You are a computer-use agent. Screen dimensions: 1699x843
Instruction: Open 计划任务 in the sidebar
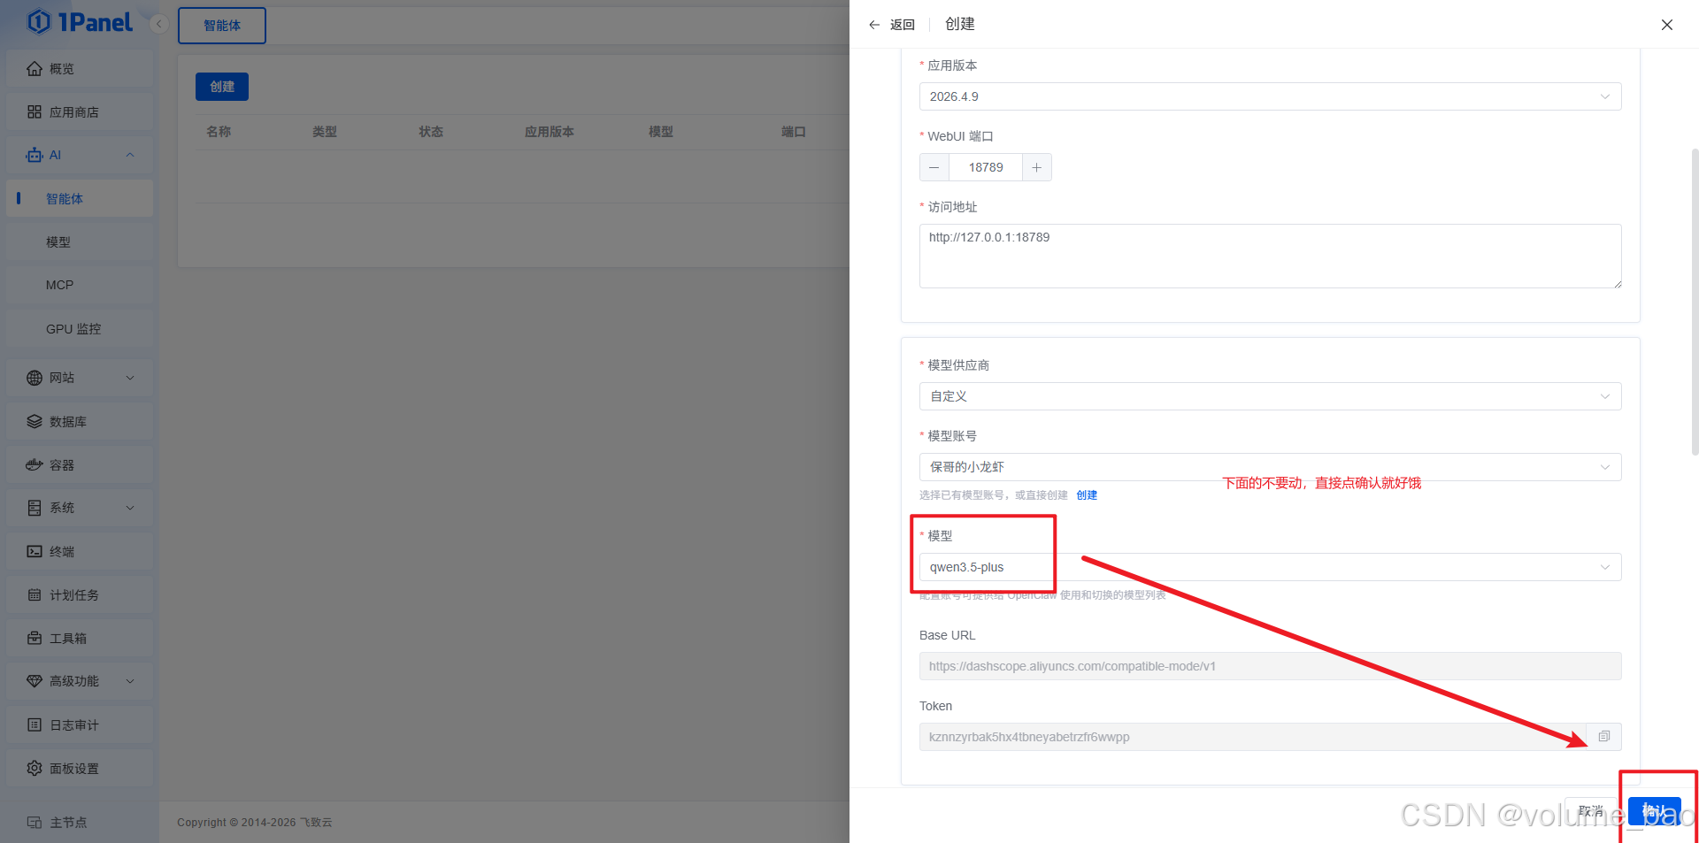coord(80,595)
